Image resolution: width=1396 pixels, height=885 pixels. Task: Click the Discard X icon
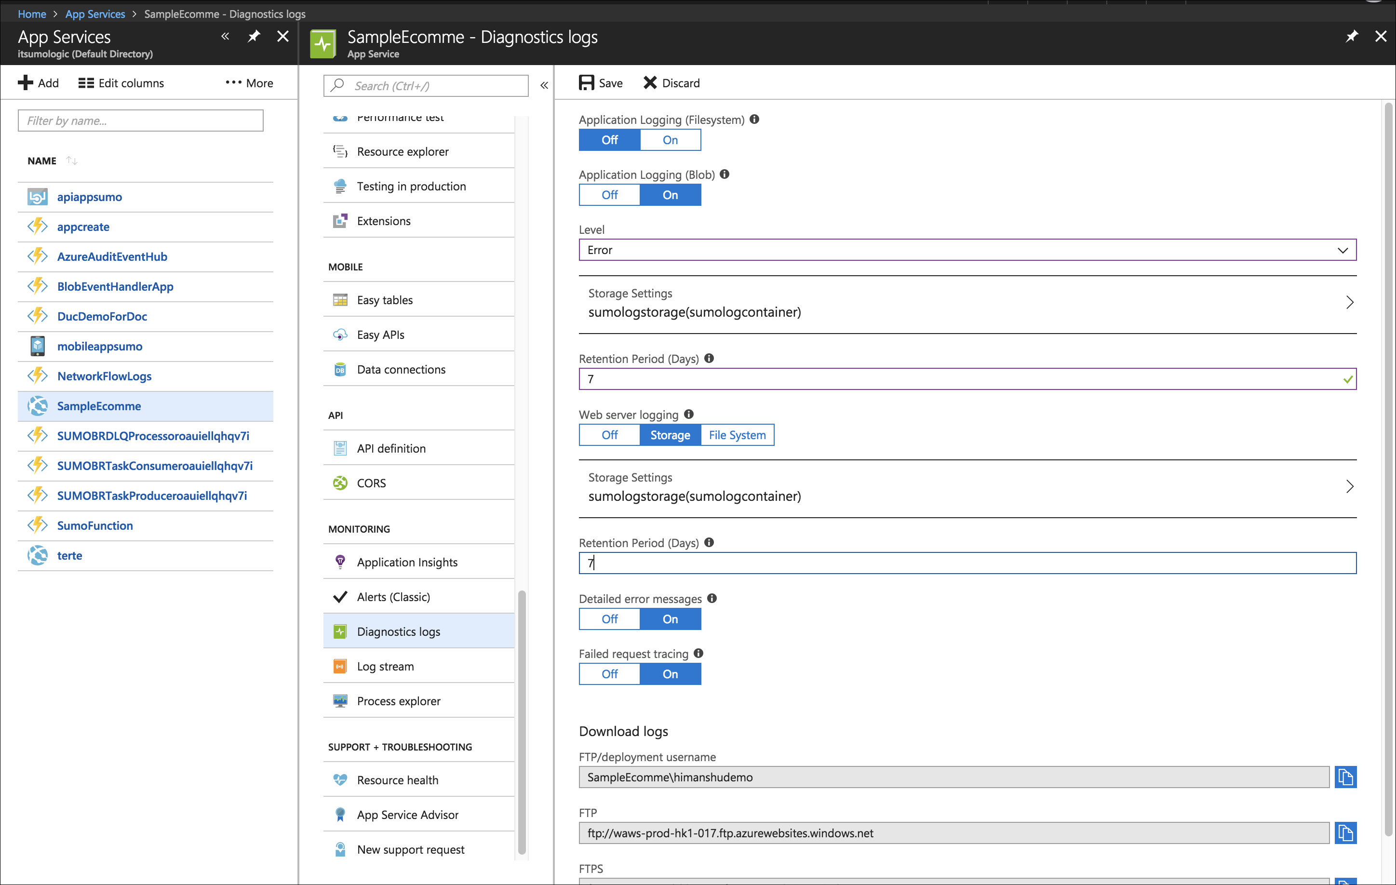point(650,83)
